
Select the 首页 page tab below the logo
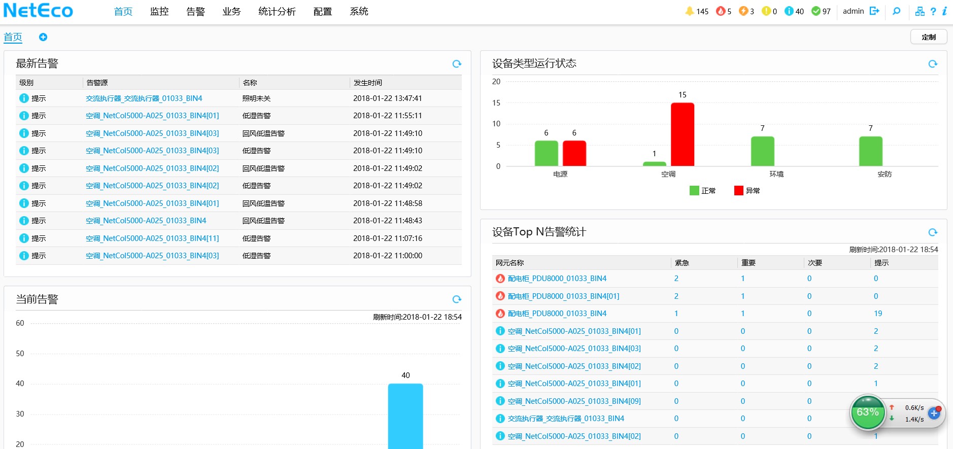(13, 37)
